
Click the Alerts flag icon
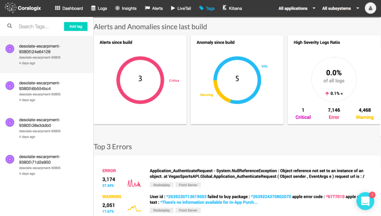pyautogui.click(x=147, y=8)
